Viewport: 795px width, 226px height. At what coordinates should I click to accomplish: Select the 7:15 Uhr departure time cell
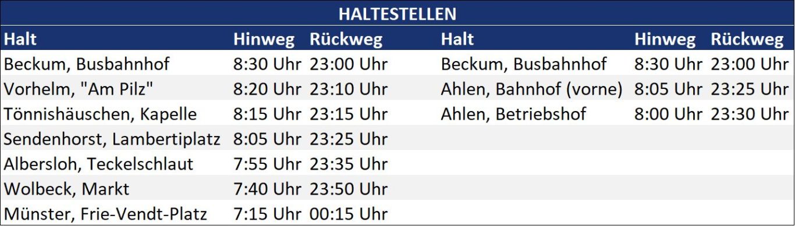[267, 214]
